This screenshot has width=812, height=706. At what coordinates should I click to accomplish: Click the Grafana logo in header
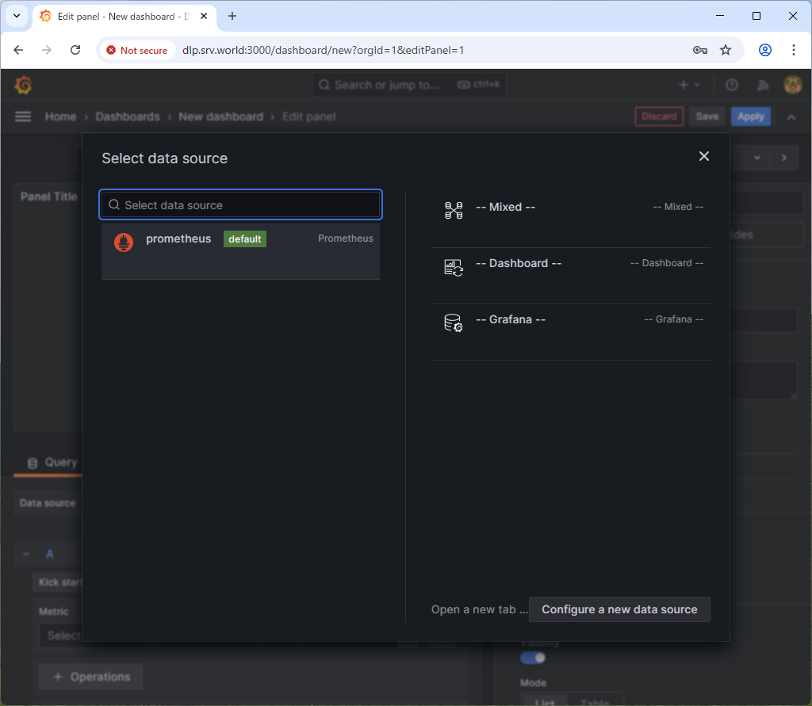tap(23, 85)
